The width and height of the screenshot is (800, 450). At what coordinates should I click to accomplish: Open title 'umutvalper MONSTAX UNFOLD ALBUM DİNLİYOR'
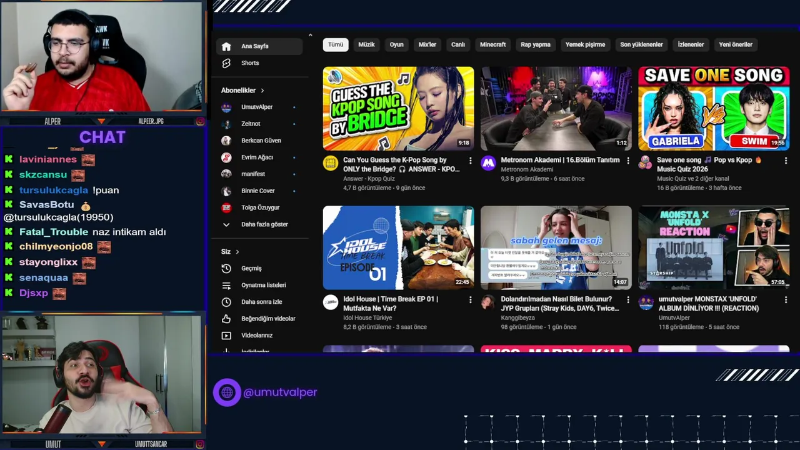coord(708,304)
